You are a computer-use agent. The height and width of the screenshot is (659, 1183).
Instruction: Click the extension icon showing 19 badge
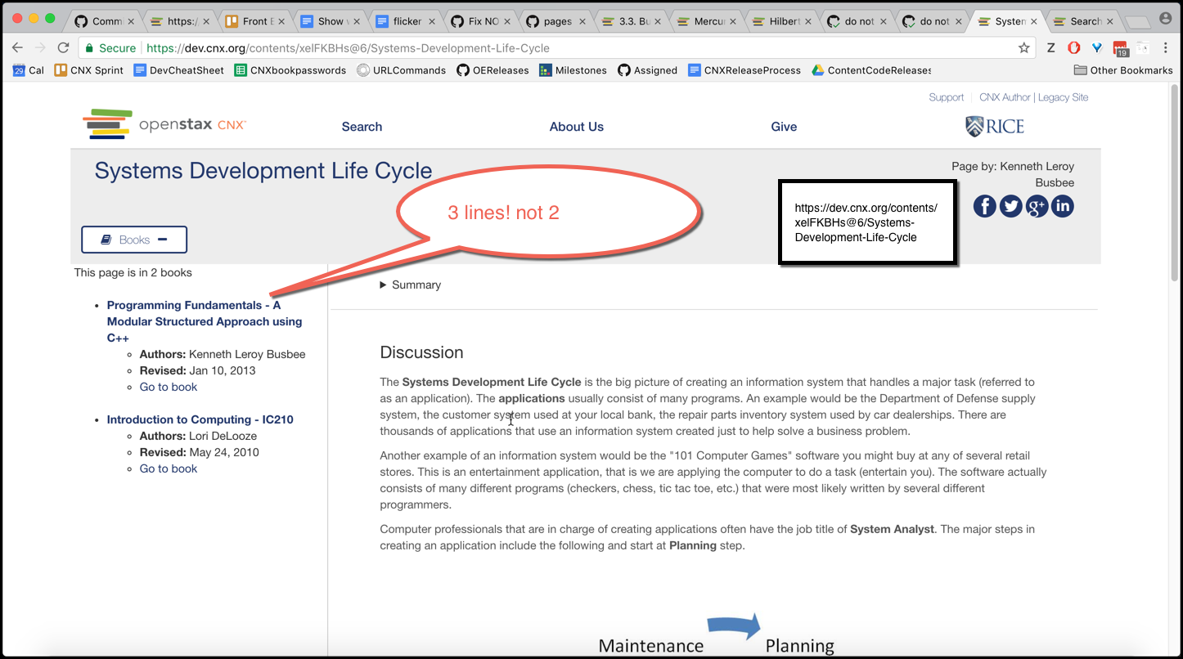[x=1121, y=47]
